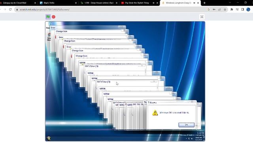Go forward in browser history
The width and height of the screenshot is (253, 142).
[5, 9]
